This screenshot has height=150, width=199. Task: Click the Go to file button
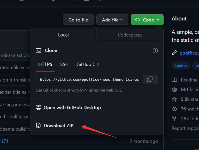click(78, 20)
